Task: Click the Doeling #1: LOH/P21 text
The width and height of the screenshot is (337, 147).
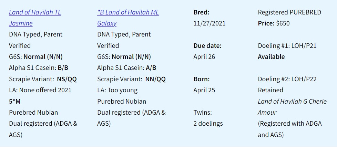Action: 287,46
